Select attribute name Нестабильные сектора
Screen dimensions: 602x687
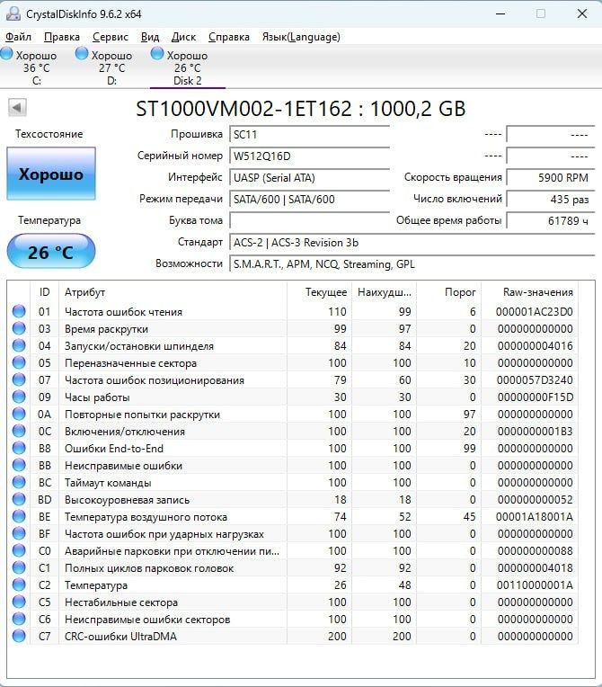[120, 602]
